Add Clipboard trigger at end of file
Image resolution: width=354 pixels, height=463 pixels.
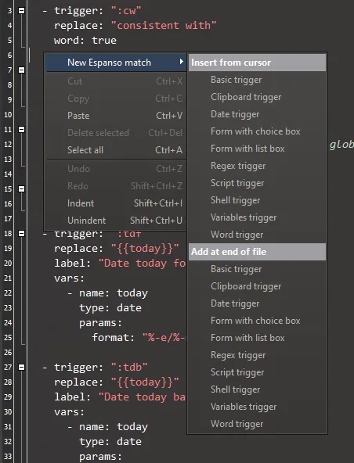[257, 286]
